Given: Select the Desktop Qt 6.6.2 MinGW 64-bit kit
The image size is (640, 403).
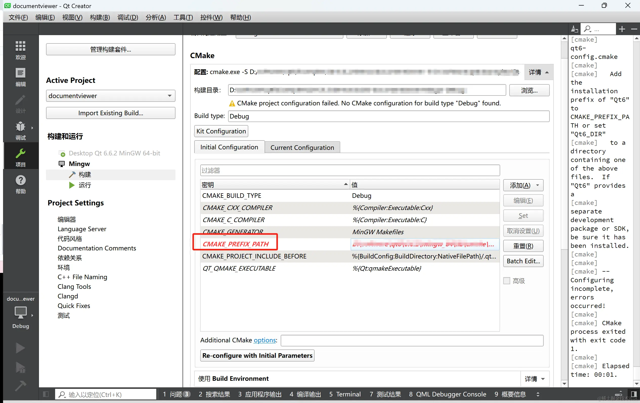Looking at the screenshot, I should 114,153.
